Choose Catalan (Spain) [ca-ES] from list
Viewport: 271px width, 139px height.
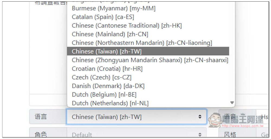click(148, 17)
